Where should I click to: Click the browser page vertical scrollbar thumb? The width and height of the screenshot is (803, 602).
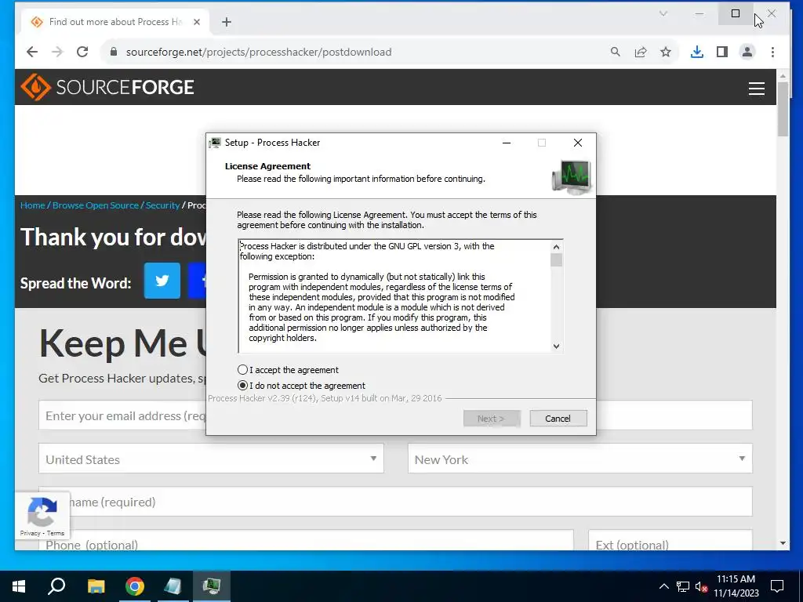point(783,108)
